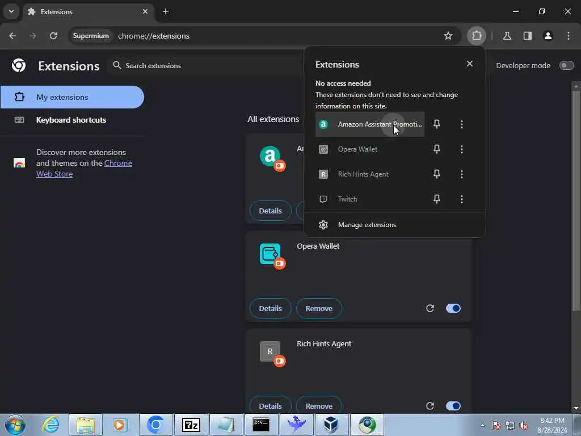Click the Amazon Assistant card icon

(270, 156)
